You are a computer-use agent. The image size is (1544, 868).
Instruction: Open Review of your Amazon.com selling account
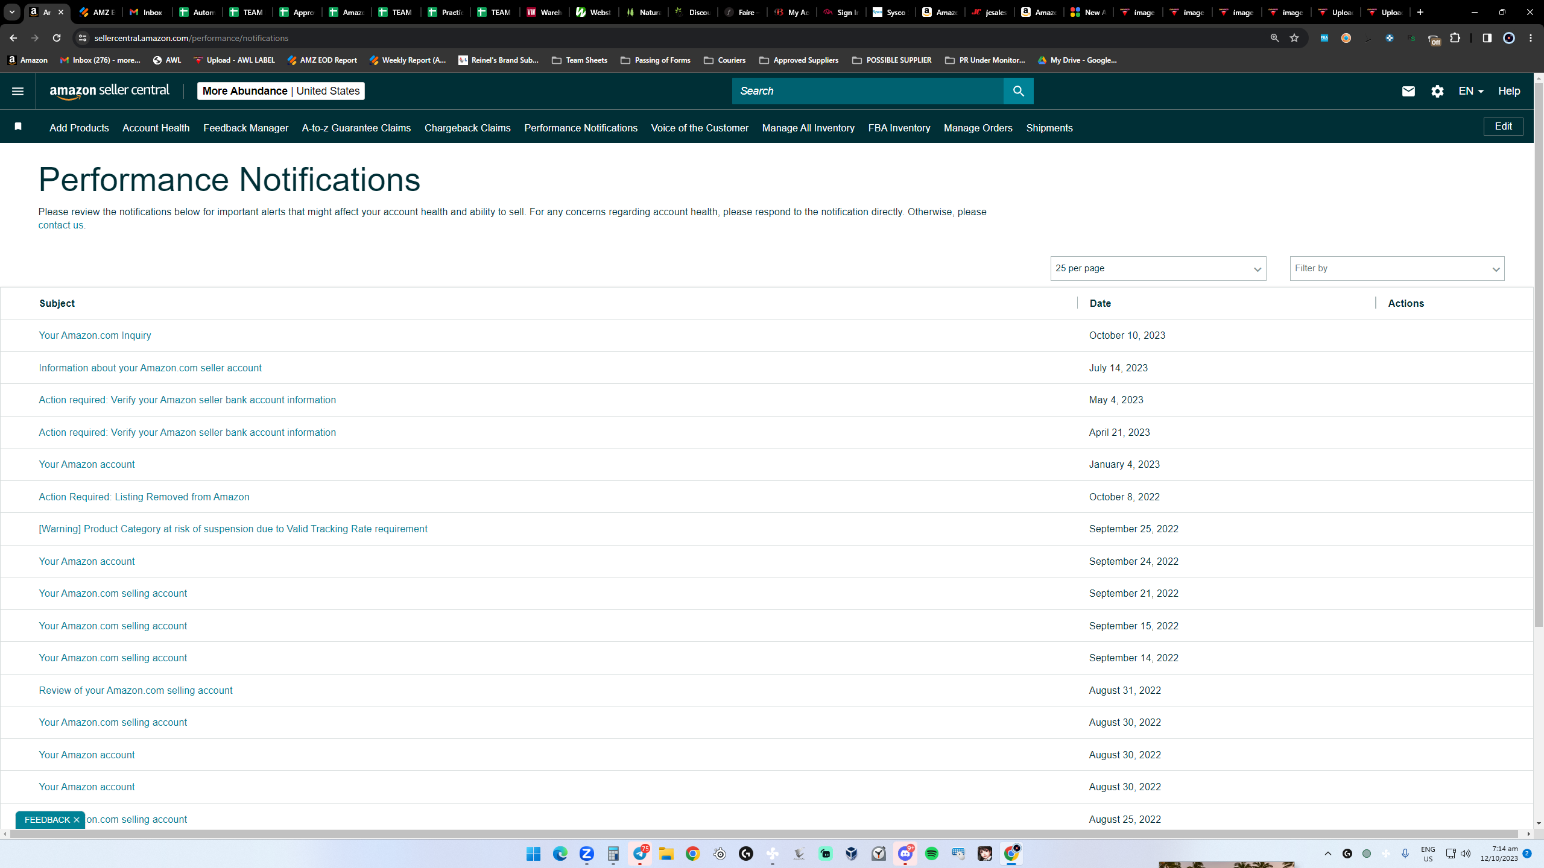(136, 691)
